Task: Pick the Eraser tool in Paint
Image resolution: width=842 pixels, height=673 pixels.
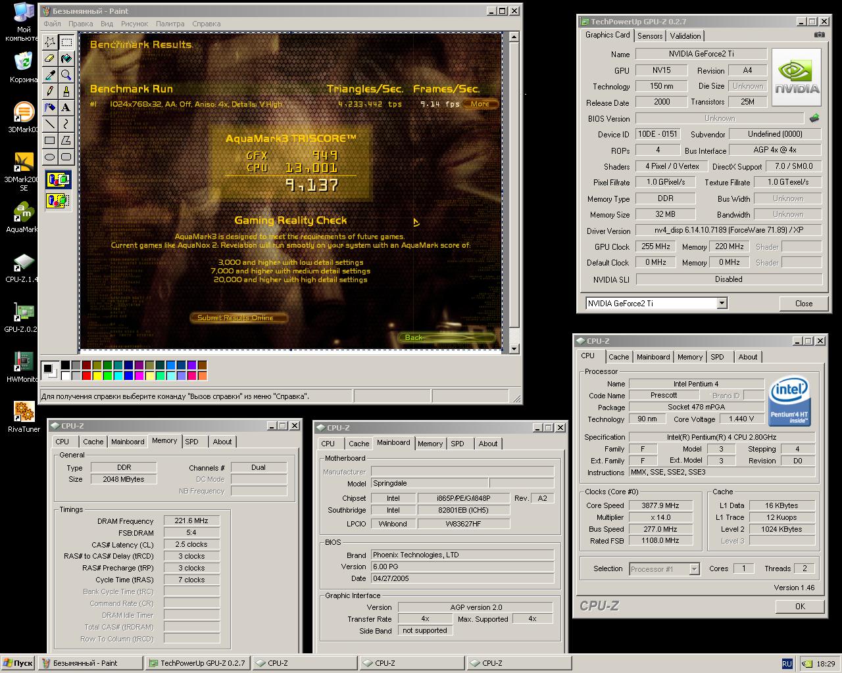Action: (50, 59)
